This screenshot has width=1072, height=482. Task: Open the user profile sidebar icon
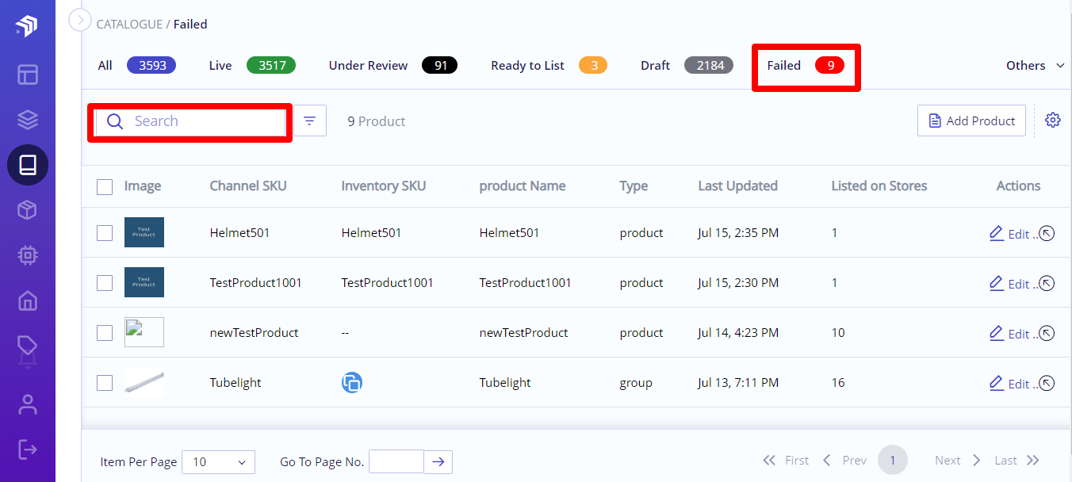28,404
